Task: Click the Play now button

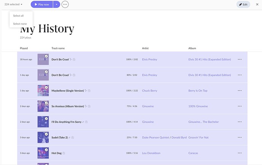Action: tap(42, 4)
